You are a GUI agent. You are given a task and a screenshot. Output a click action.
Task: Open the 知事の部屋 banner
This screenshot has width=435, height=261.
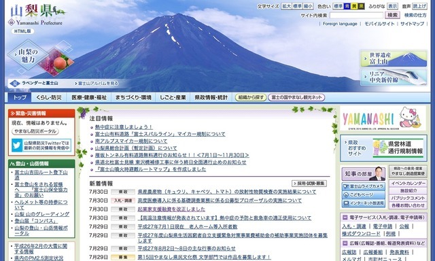[x=364, y=174]
